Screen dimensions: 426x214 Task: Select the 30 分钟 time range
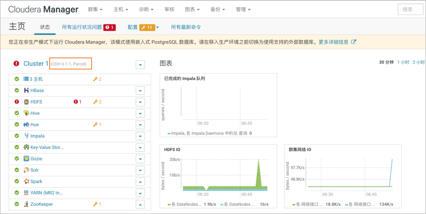click(x=386, y=62)
